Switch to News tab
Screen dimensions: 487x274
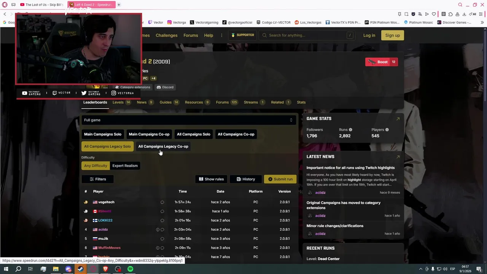[x=145, y=102]
